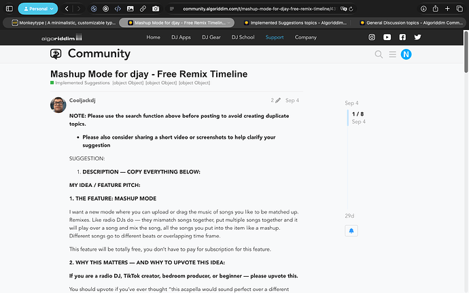Click the link chain extension icon
469x293 pixels.
[143, 9]
